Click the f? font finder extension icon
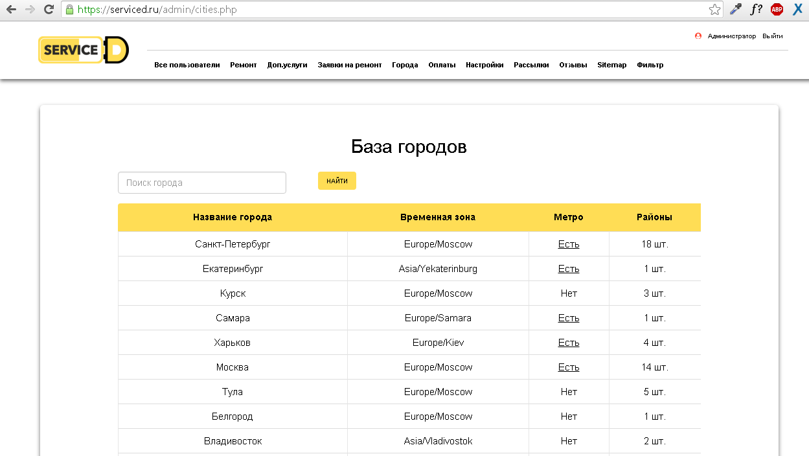Image resolution: width=809 pixels, height=456 pixels. pyautogui.click(x=756, y=10)
